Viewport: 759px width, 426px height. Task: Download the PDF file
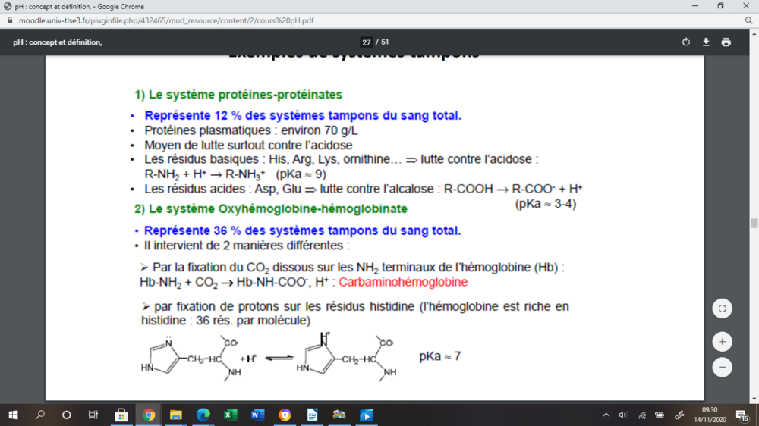706,42
